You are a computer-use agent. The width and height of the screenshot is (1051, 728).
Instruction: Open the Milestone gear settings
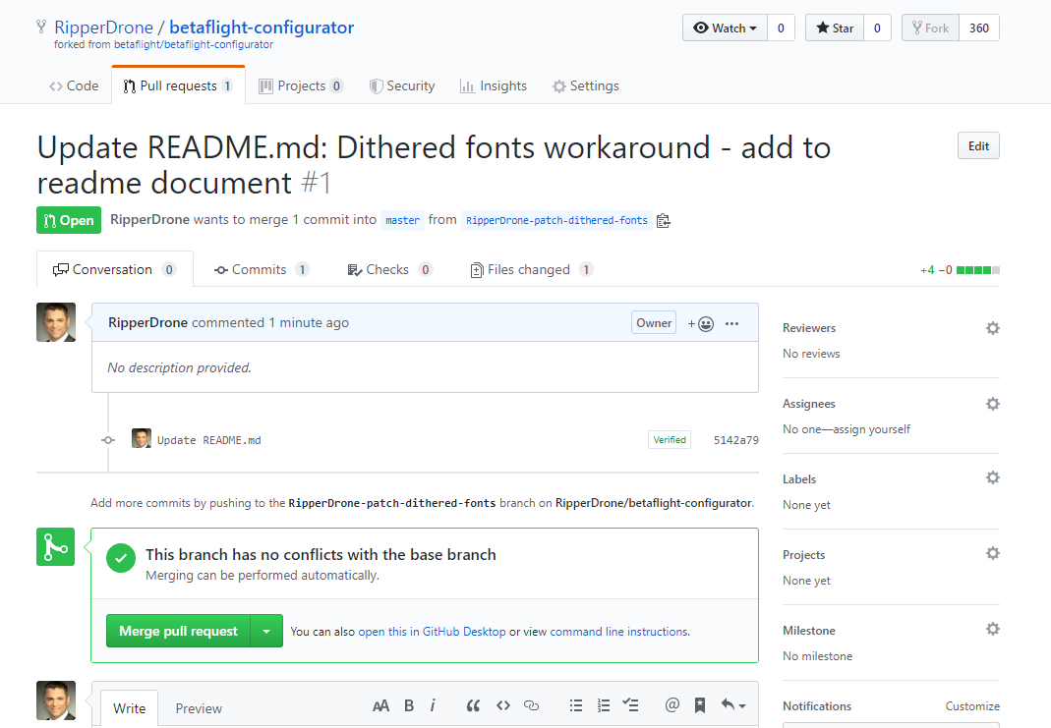[x=993, y=629]
